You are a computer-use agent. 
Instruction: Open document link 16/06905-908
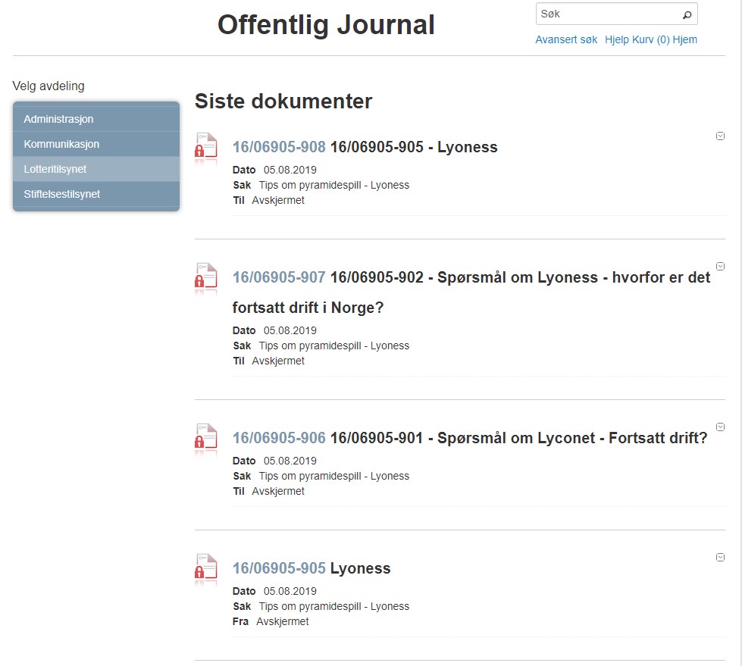point(279,147)
